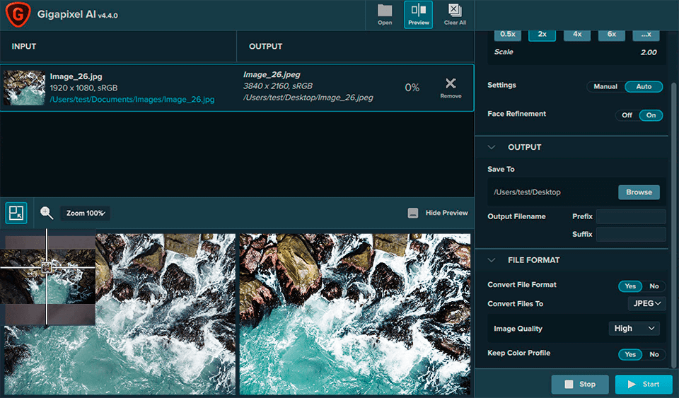Click the input path link for Image_26.jpg

(x=132, y=100)
